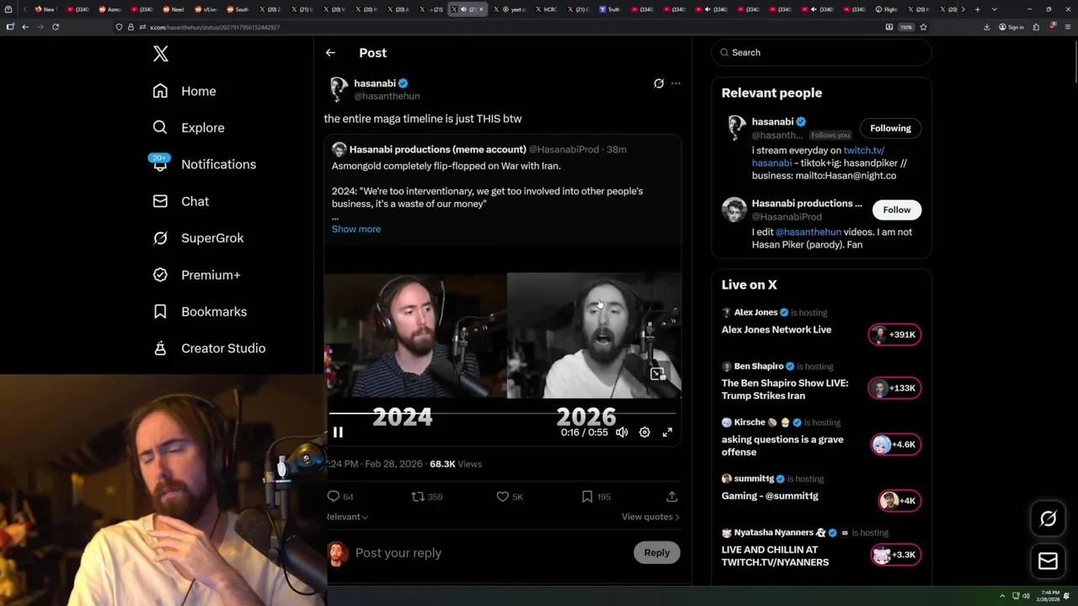Image resolution: width=1078 pixels, height=606 pixels.
Task: Open floating messages envelope button
Action: point(1048,561)
